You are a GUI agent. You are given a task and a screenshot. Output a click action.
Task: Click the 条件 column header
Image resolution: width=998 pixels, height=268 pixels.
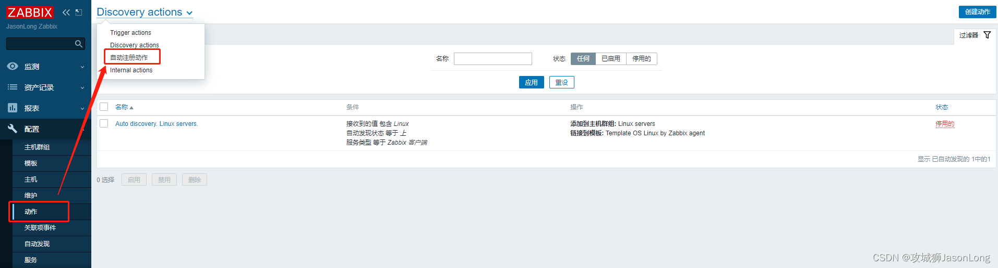[353, 107]
